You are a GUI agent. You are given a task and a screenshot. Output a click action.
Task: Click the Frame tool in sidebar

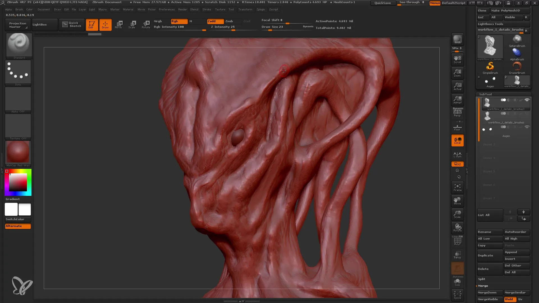click(x=458, y=188)
